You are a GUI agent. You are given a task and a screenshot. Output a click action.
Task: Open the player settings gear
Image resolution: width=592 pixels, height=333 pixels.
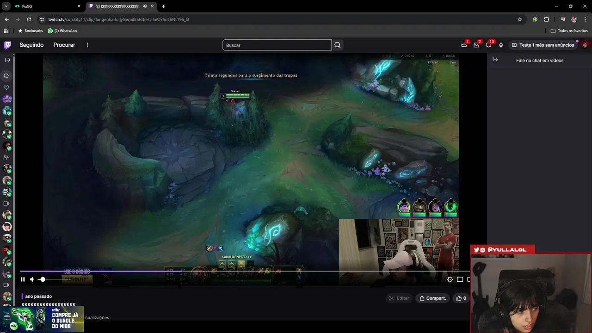pyautogui.click(x=450, y=279)
